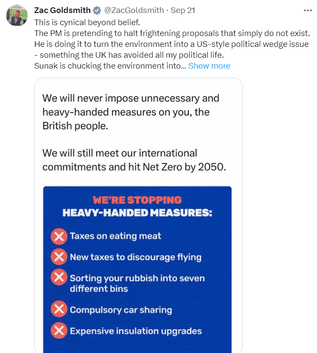
Task: Open the Zac Goldsmith display name link
Action: [x=62, y=10]
